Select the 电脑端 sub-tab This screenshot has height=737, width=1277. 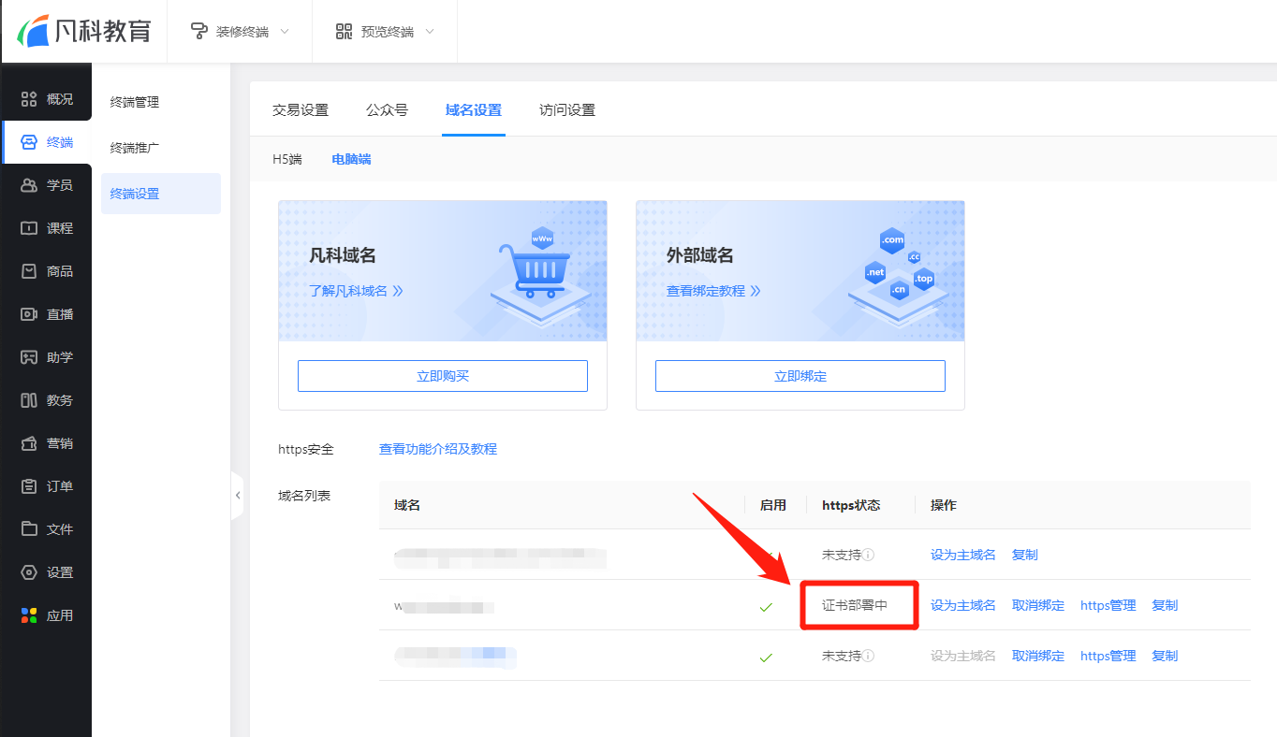pos(351,159)
